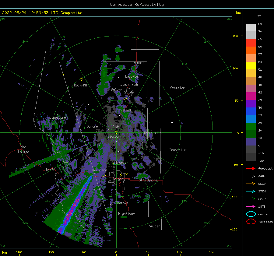Viewport: 274px width, 256px height.
Task: Click the green 22JP arrow icon
Action: tap(251, 199)
